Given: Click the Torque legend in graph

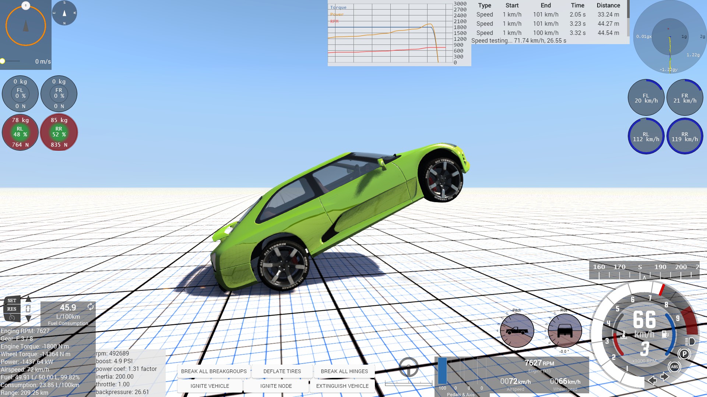Looking at the screenshot, I should (338, 7).
